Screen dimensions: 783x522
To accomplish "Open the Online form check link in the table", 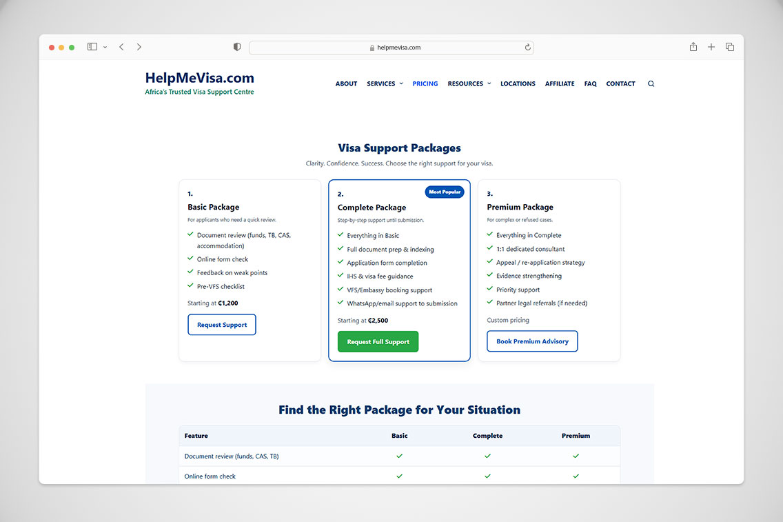I will pos(210,476).
